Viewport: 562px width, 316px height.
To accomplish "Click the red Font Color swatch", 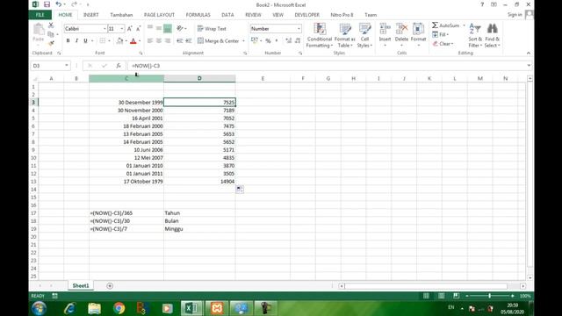I will pos(133,41).
